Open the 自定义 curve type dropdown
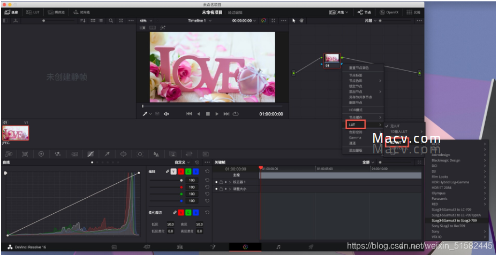The image size is (498, 256). tap(183, 162)
